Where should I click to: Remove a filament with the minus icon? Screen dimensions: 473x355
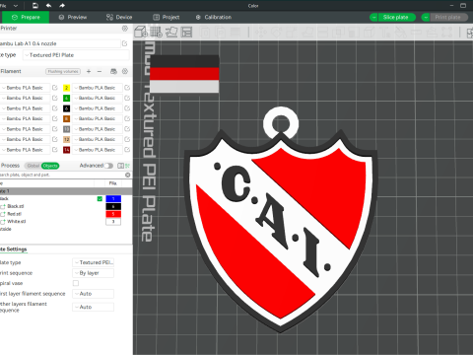[x=100, y=71]
